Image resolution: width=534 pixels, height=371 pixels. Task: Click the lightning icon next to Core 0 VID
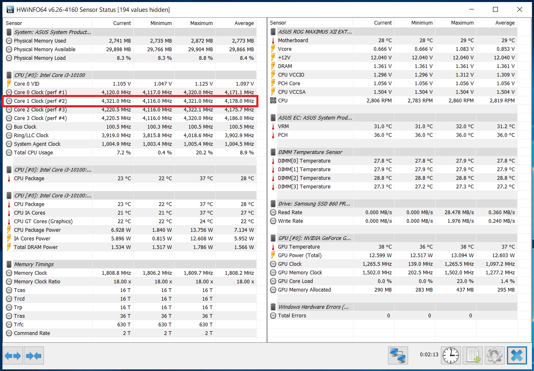pyautogui.click(x=9, y=84)
